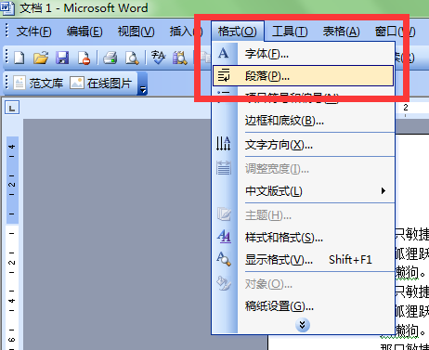Choose 段落(P)... from the format menu
The height and width of the screenshot is (350, 429).
[304, 75]
